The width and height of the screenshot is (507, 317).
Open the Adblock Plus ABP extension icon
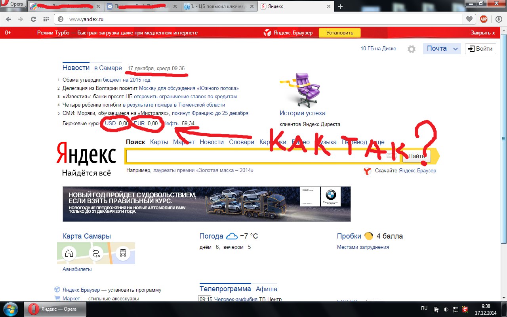coord(484,19)
